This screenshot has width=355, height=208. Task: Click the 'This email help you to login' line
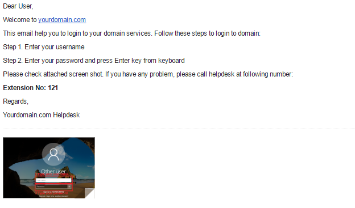(132, 33)
